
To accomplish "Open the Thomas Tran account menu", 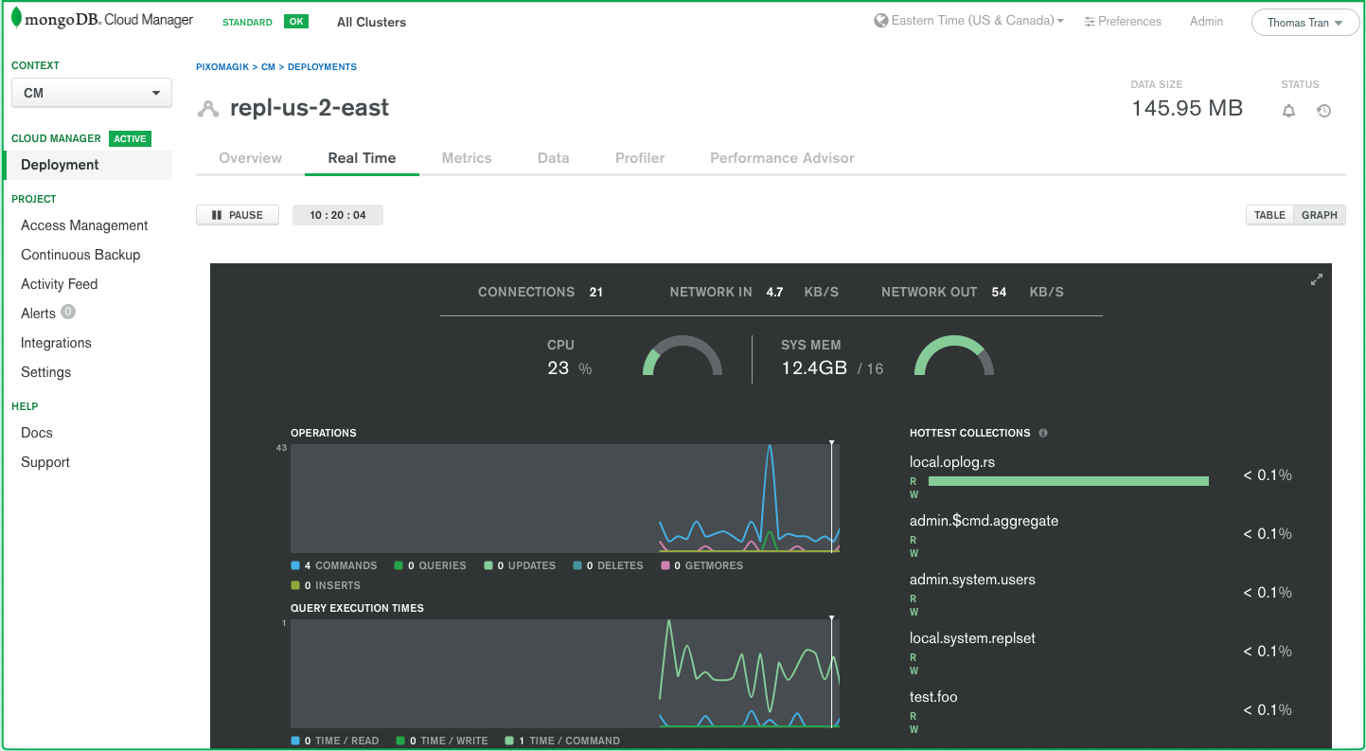I will (1304, 22).
